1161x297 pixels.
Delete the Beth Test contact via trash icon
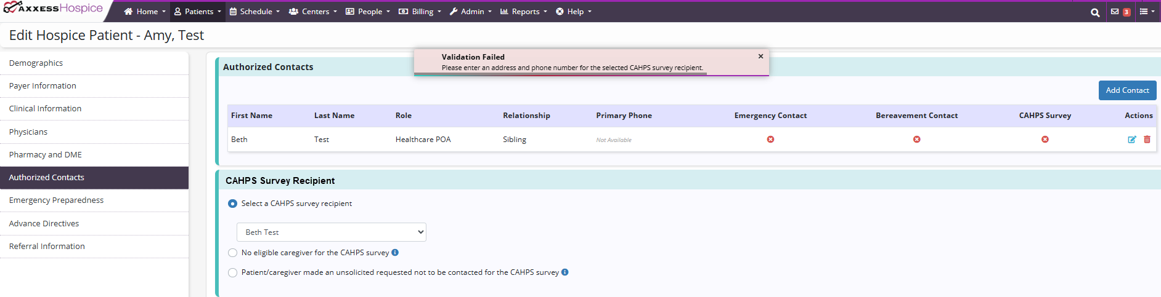pyautogui.click(x=1147, y=140)
